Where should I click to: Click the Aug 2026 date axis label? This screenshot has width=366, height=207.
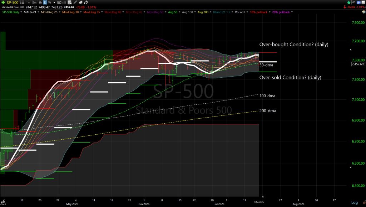tap(298, 204)
